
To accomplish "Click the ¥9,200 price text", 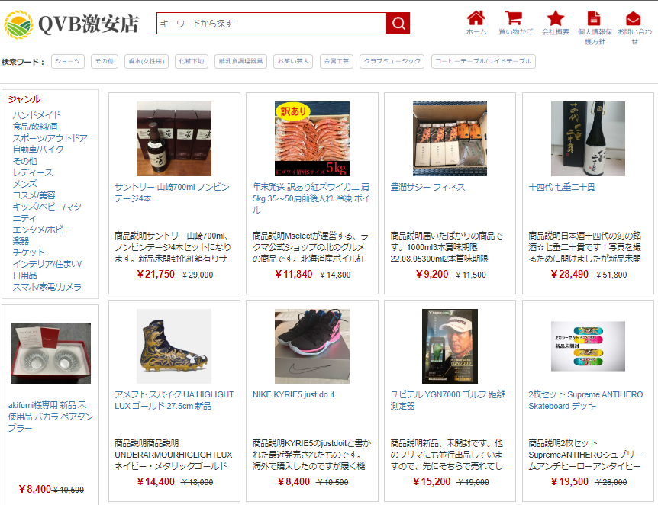I will pos(432,275).
